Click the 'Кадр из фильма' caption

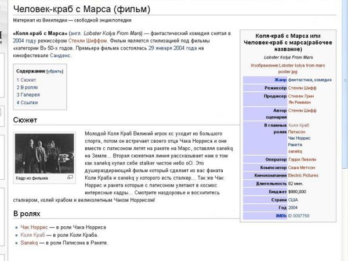(32, 178)
